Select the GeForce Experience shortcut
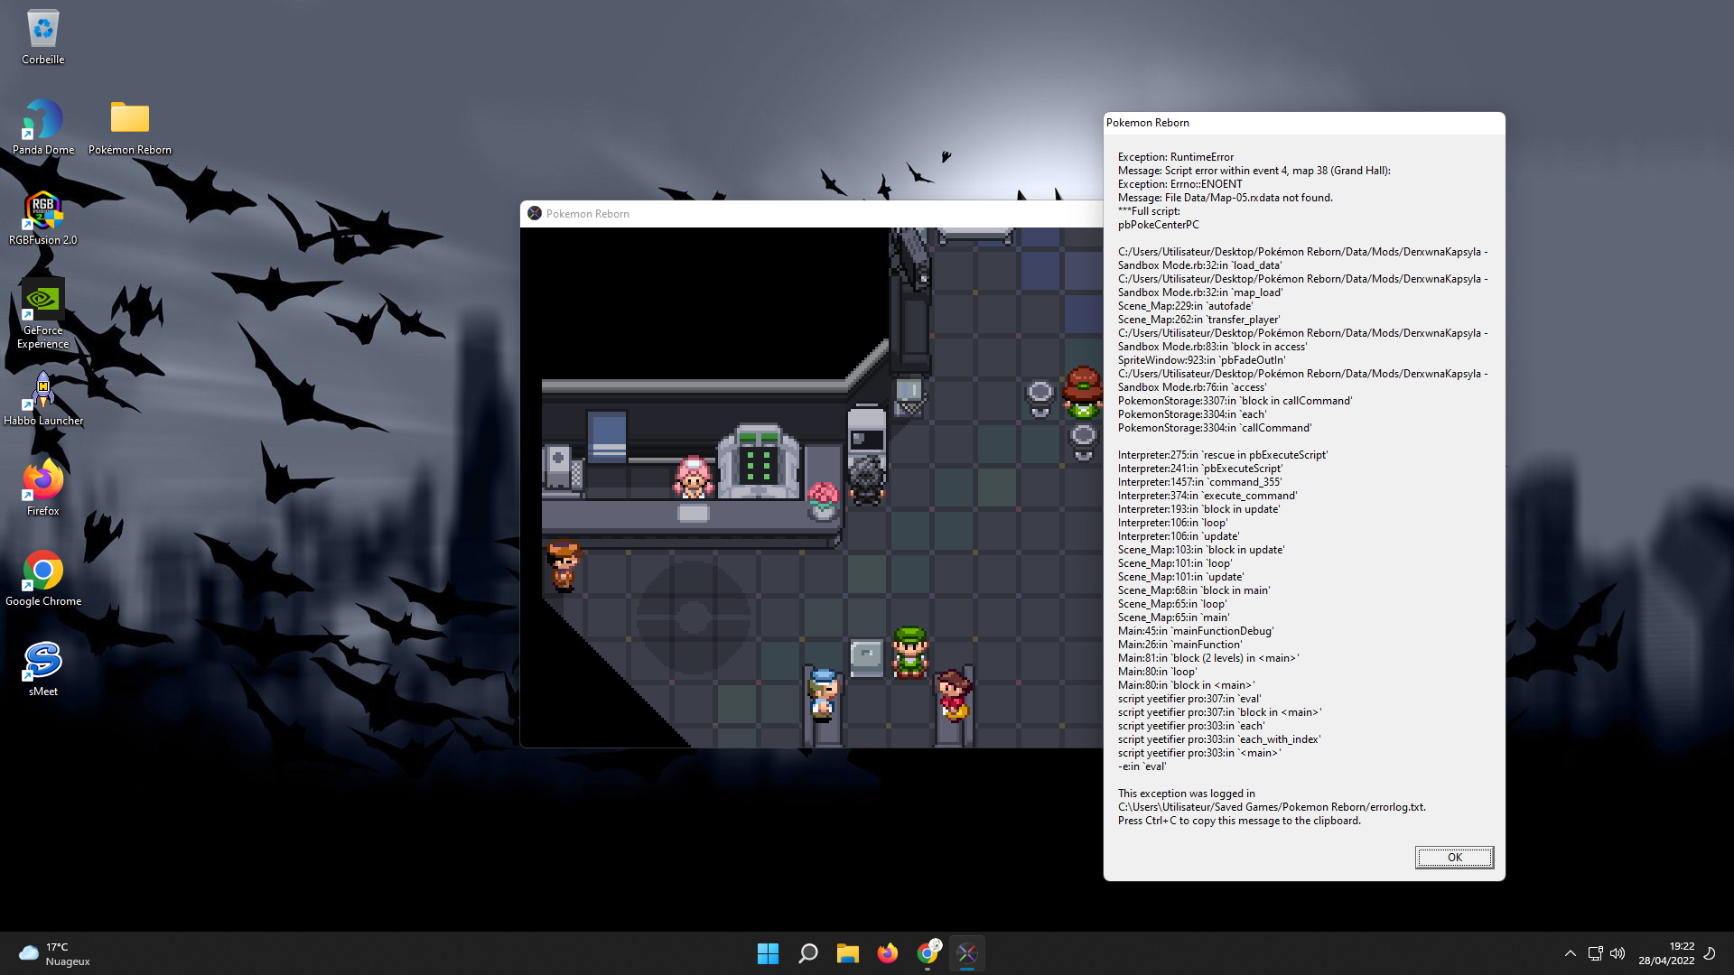 pyautogui.click(x=42, y=313)
